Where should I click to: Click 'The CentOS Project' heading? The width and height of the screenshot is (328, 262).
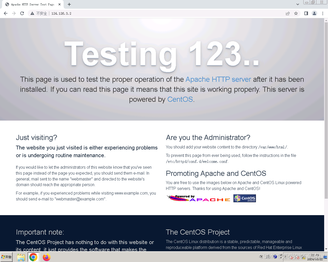point(198,232)
